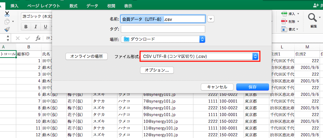Image resolution: width=323 pixels, height=138 pixels.
Task: Switch to the 校閲 tab
Action: [111, 6]
